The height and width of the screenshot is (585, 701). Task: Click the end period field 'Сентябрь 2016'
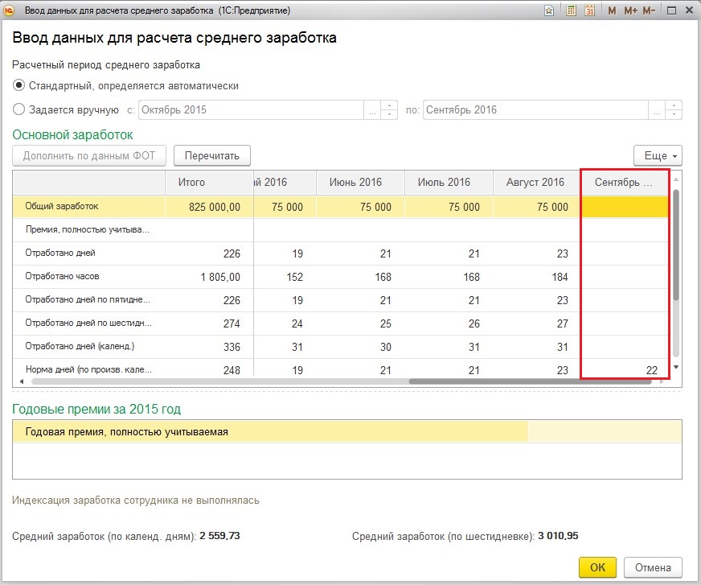pos(535,109)
